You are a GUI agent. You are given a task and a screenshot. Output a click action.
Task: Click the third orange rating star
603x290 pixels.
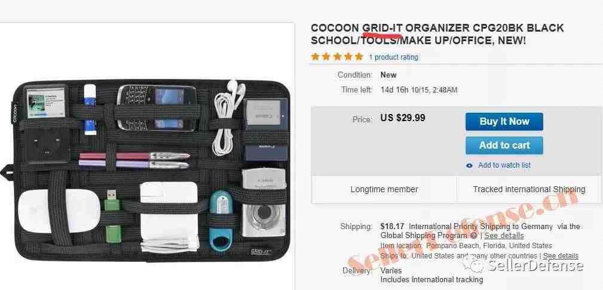pos(337,57)
